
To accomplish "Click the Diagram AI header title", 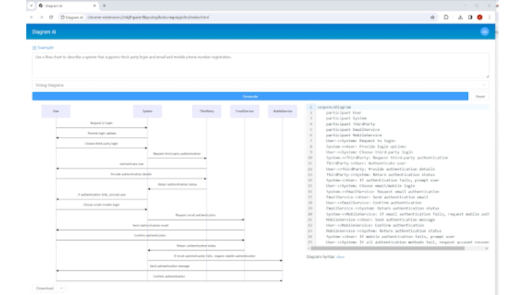I will (x=44, y=32).
